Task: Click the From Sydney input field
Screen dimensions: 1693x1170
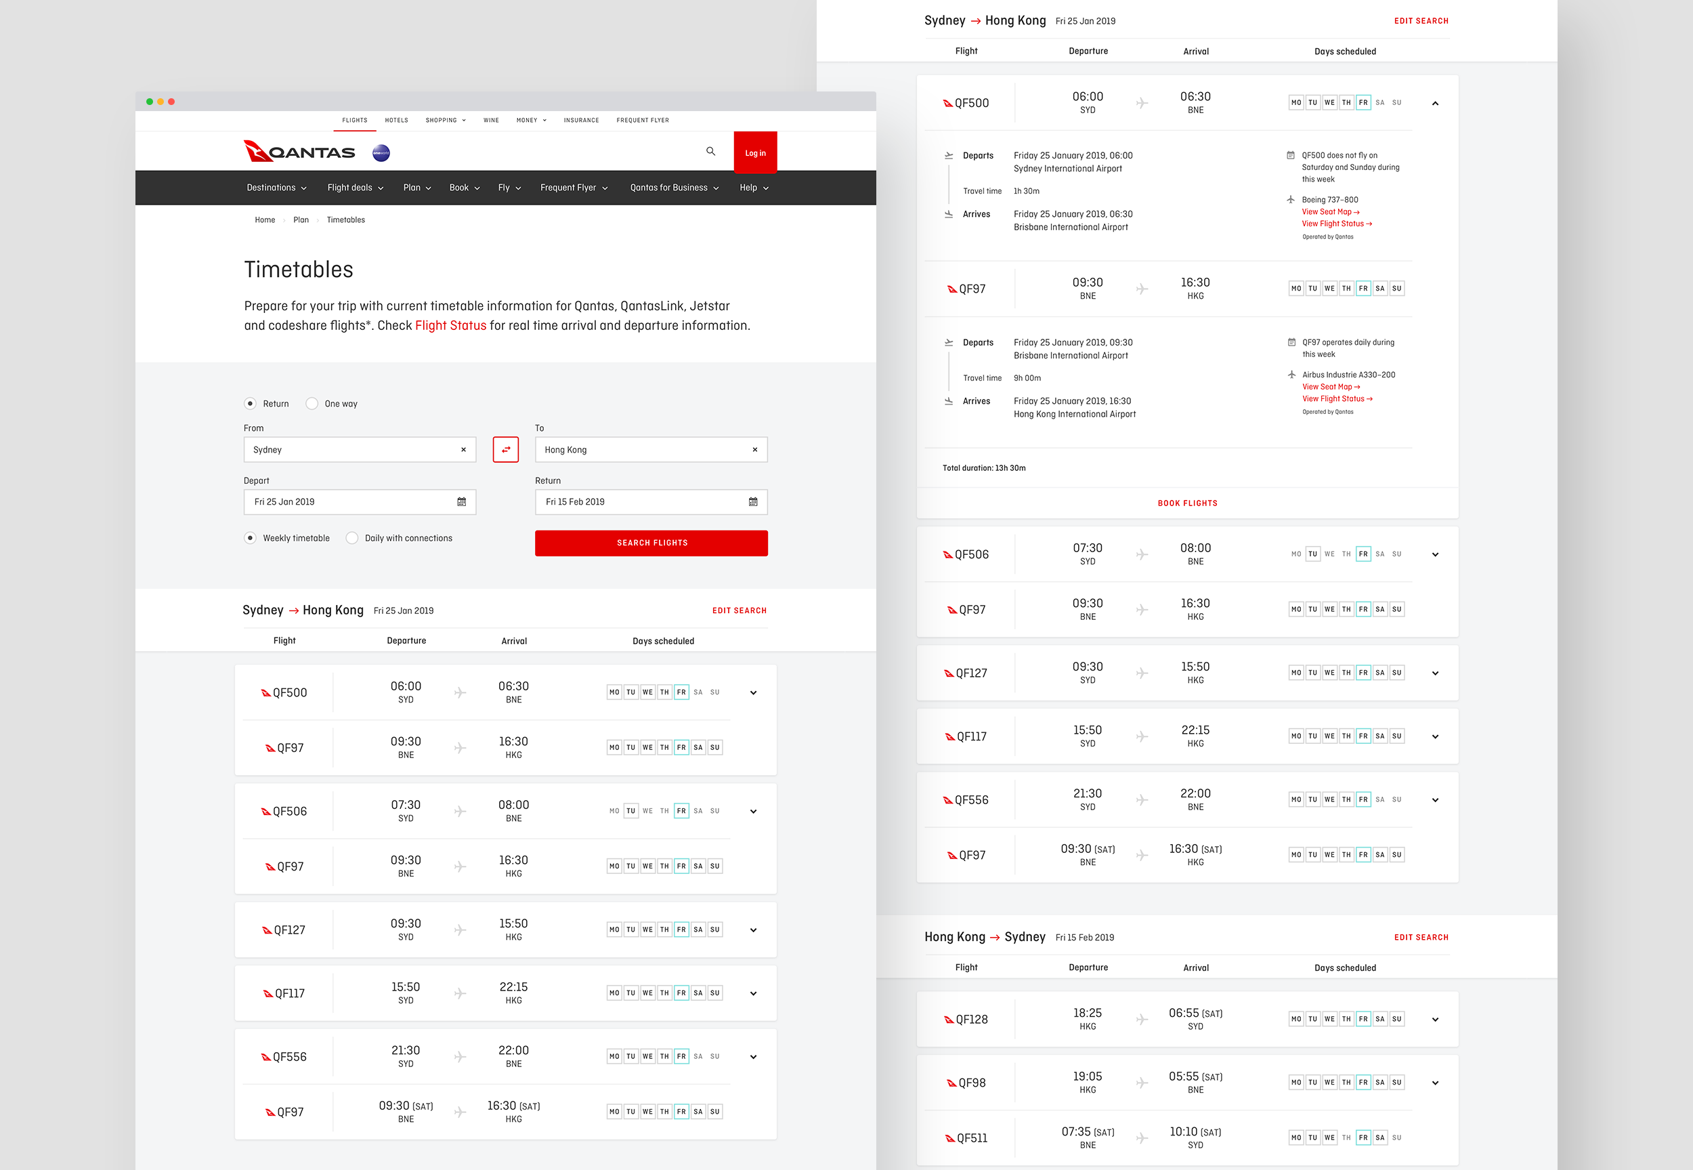Action: [360, 449]
